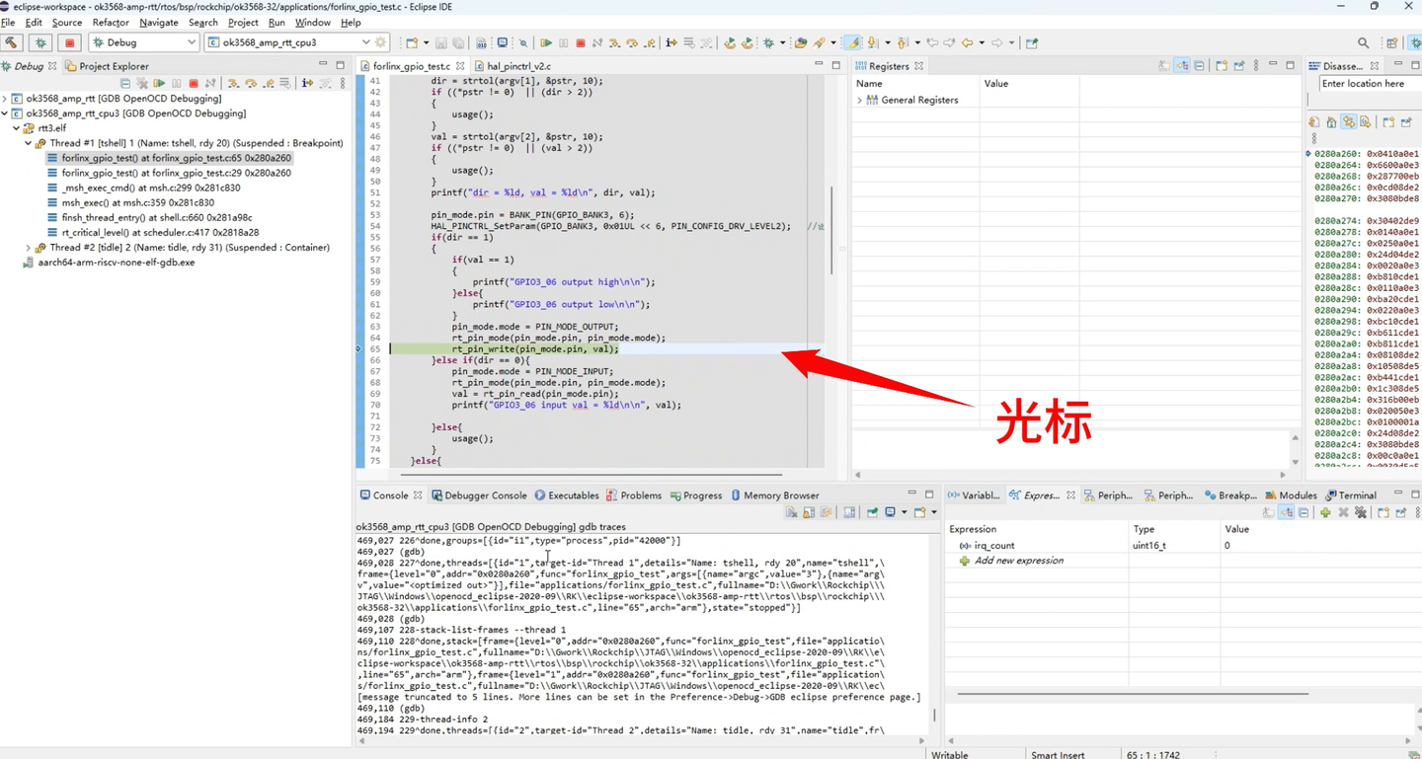Switch to the Executables tab
Image resolution: width=1422 pixels, height=759 pixels.
[x=567, y=495]
